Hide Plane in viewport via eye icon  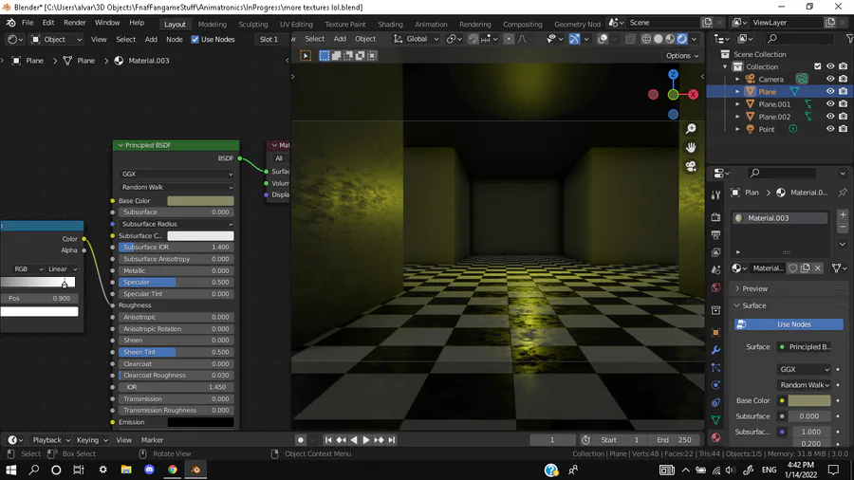[x=830, y=91]
